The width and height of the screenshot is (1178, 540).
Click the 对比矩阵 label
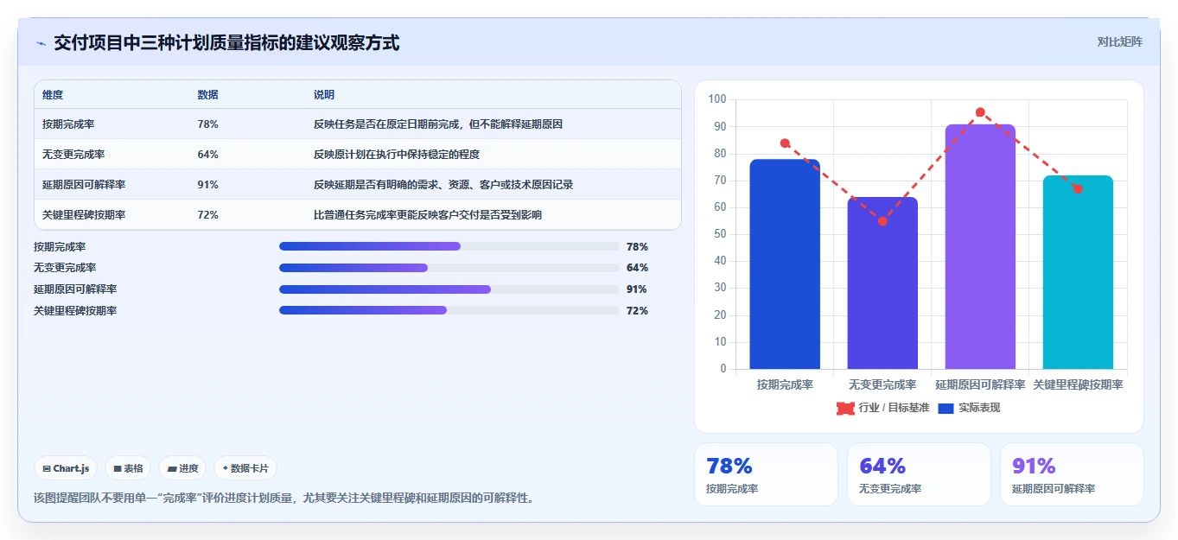(x=1119, y=42)
